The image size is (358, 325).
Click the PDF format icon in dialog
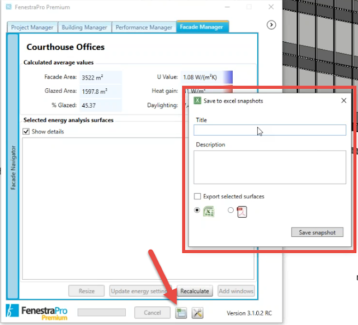pyautogui.click(x=242, y=212)
